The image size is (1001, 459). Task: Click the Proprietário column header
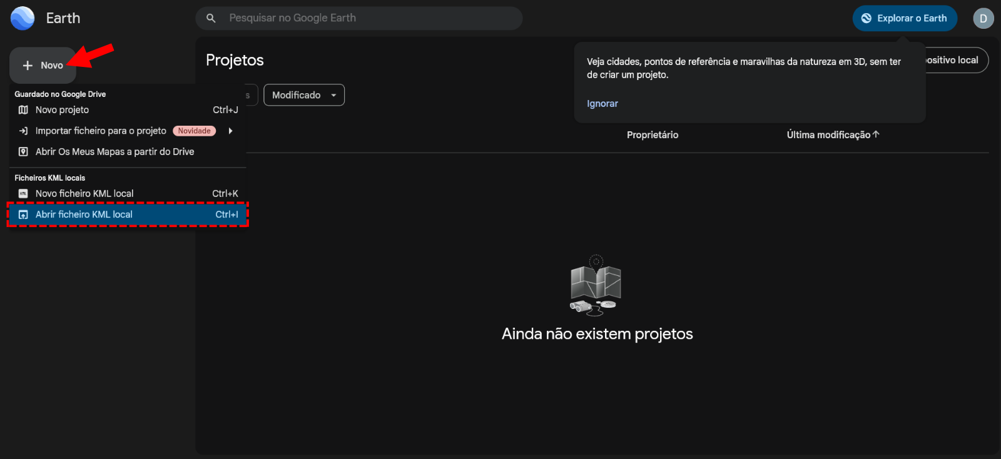[x=653, y=135]
